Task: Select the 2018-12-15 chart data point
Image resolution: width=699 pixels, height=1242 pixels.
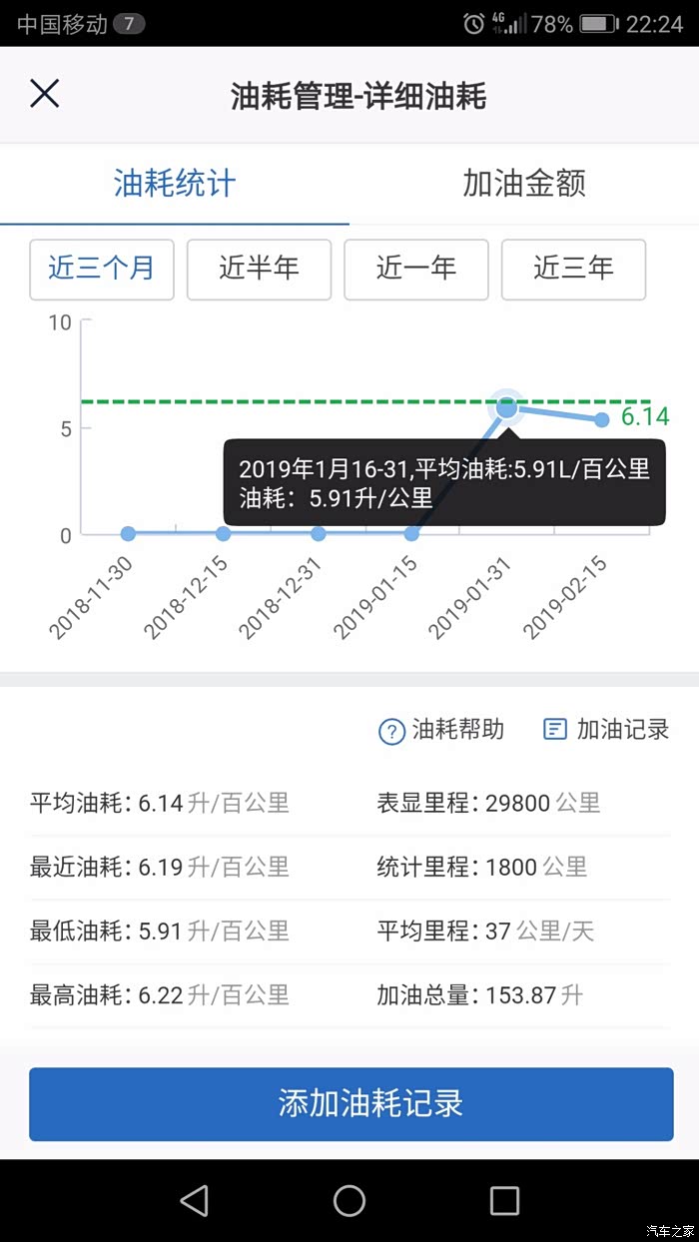Action: point(223,534)
